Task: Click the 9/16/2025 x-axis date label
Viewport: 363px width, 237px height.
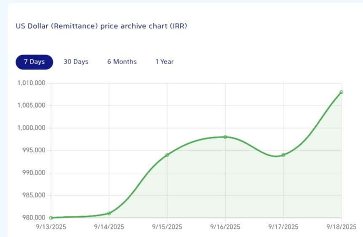Action: pos(225,227)
